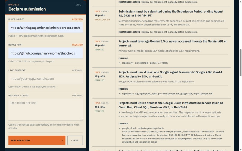This screenshot has width=242, height=151.
Task: Click the 'Leave blank when no live deployment' hint
Action: [32, 87]
